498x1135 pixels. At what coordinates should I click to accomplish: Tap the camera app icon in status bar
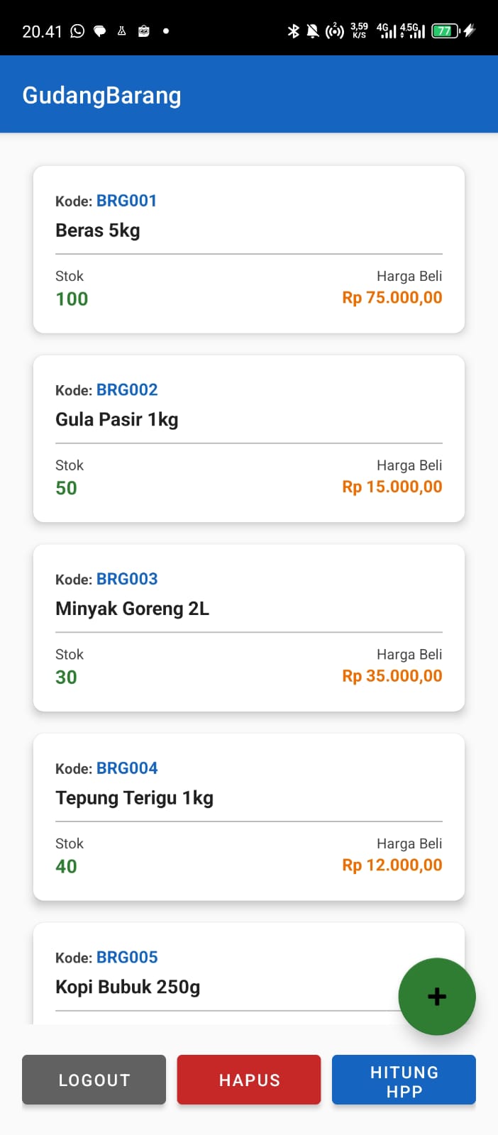pyautogui.click(x=143, y=30)
